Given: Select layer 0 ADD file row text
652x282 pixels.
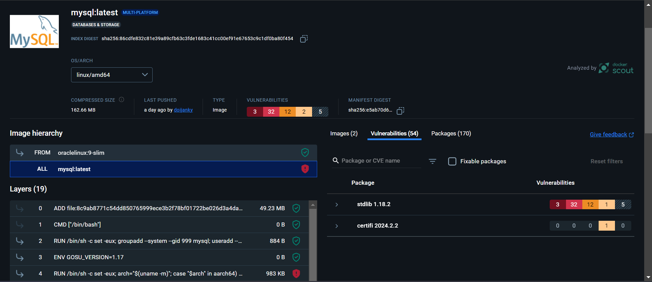Looking at the screenshot, I should pos(148,208).
